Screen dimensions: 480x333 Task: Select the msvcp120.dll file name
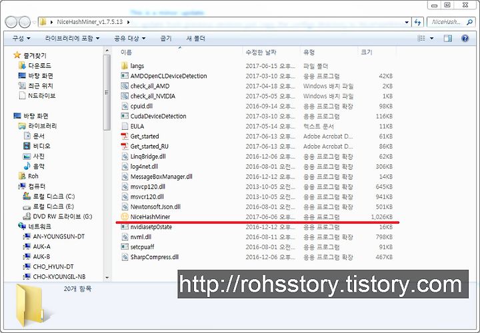coord(148,186)
